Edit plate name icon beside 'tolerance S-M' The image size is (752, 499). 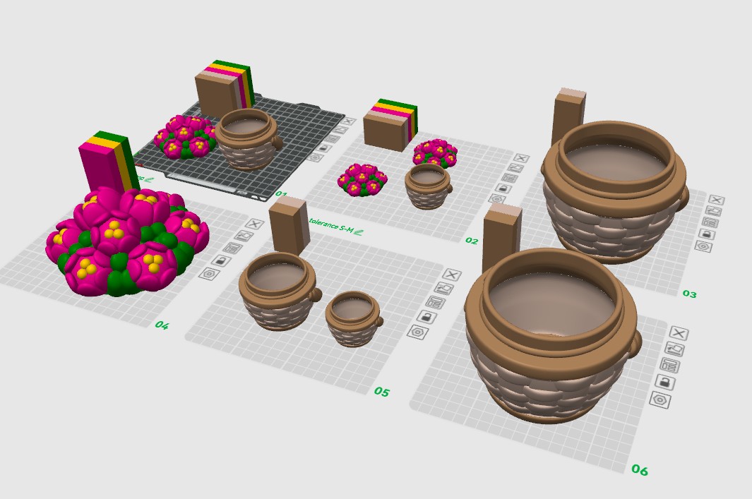[x=359, y=232]
